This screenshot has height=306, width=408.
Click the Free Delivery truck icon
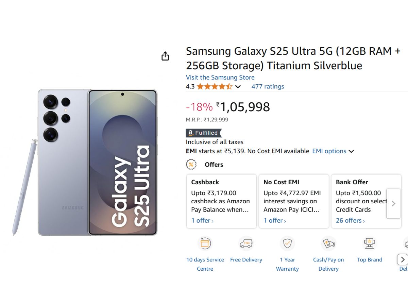point(246,243)
